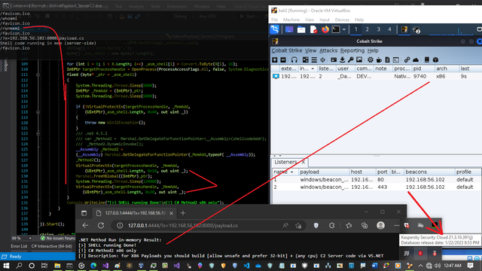
Task: Click the coffee cup Java applet icon
Action: click(x=379, y=60)
